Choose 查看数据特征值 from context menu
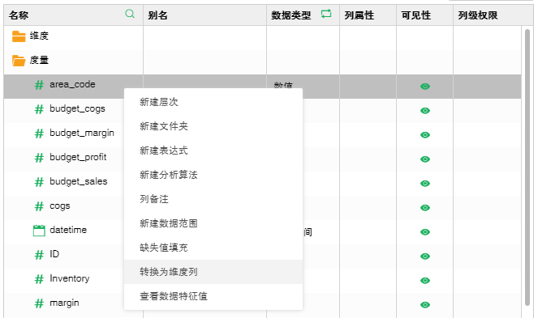Viewport: 538px width, 318px height. click(213, 296)
